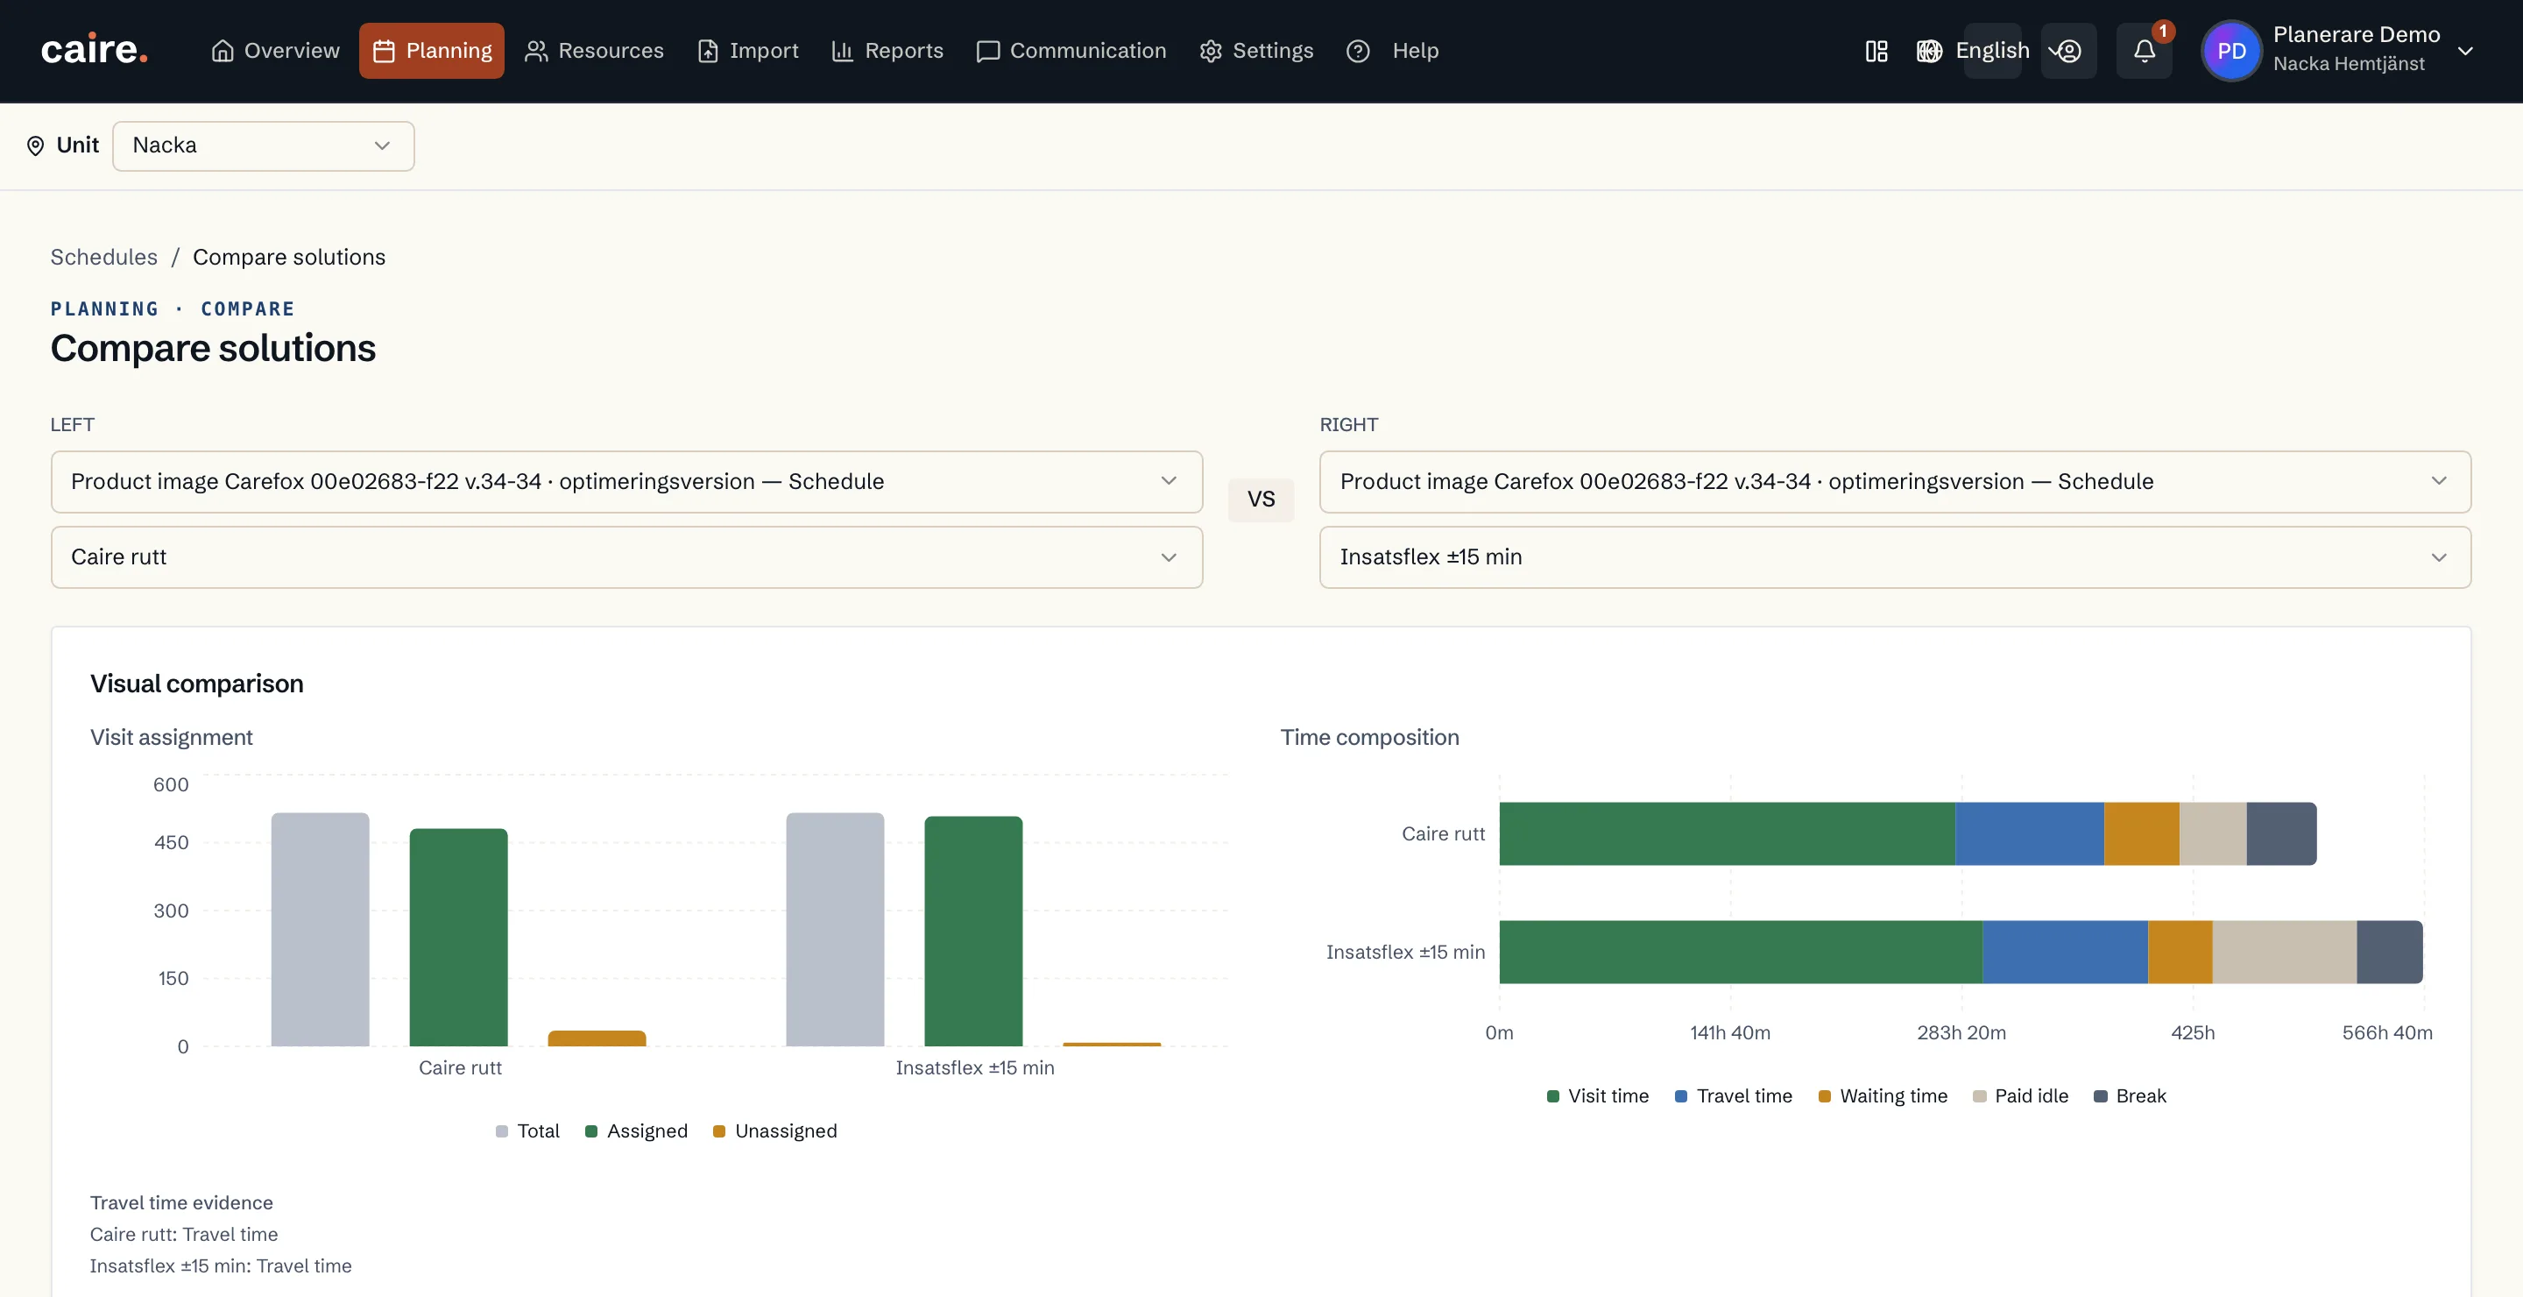Open the Help question mark icon
The height and width of the screenshot is (1297, 2523).
pyautogui.click(x=1358, y=51)
